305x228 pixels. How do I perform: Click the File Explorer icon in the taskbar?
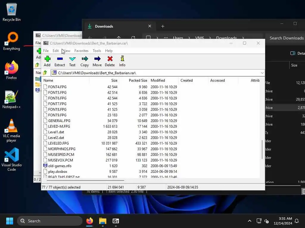102,221
